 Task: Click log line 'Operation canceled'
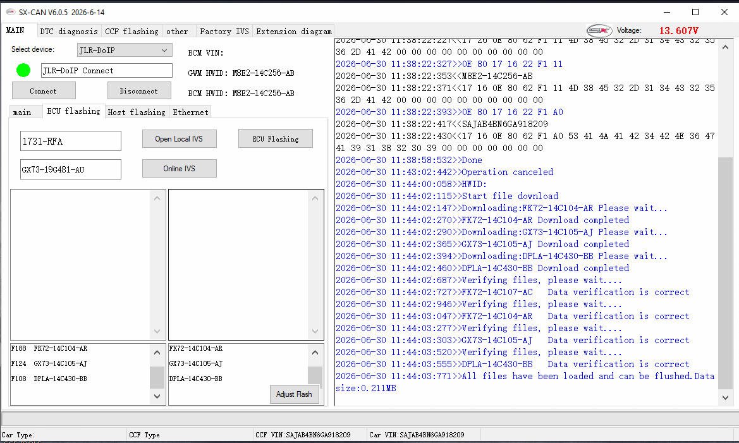coord(444,172)
